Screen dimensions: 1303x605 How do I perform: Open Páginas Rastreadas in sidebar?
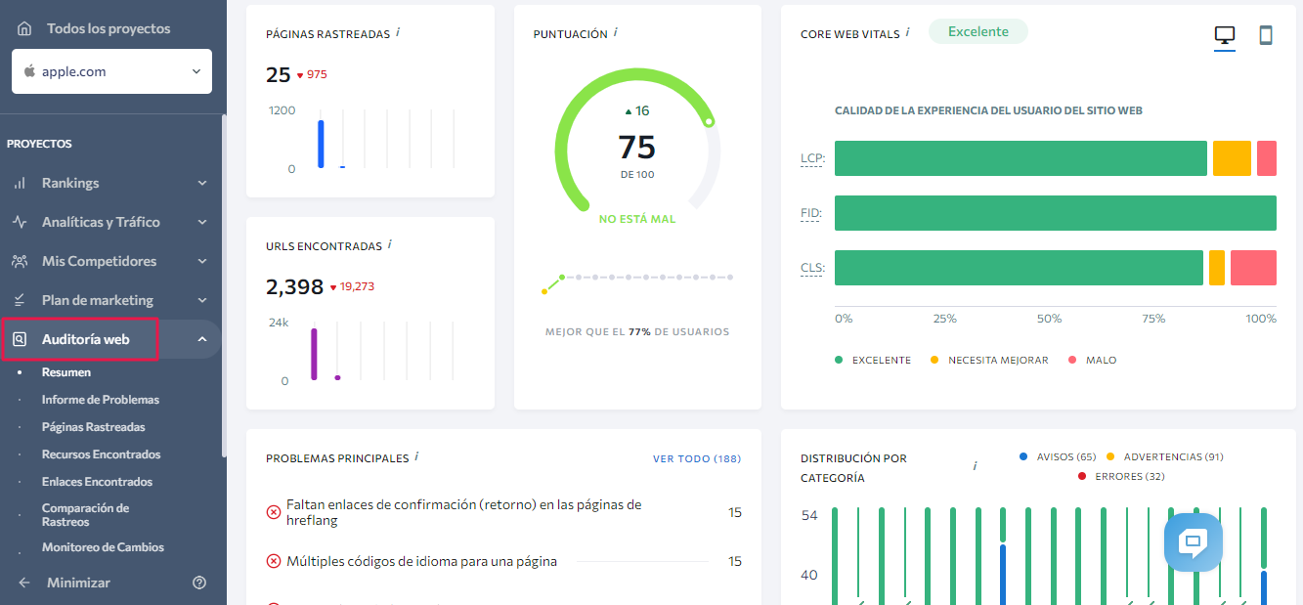94,427
